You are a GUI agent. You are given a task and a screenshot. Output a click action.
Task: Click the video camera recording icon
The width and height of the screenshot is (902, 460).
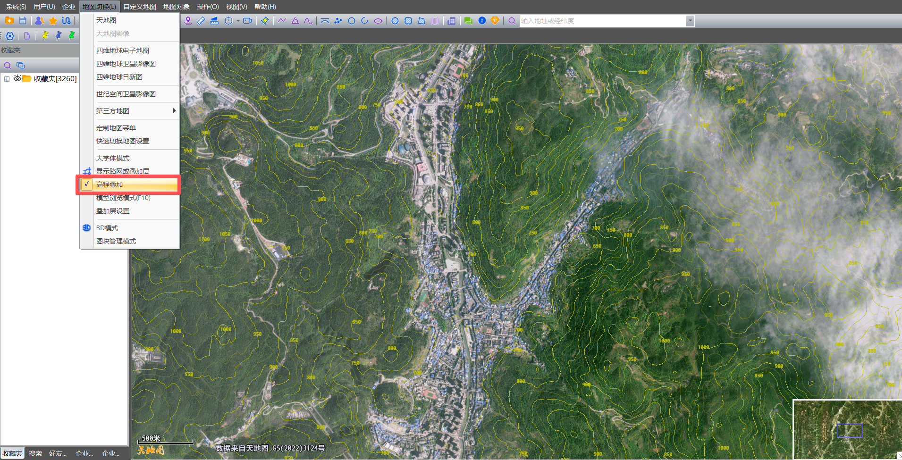pos(247,21)
